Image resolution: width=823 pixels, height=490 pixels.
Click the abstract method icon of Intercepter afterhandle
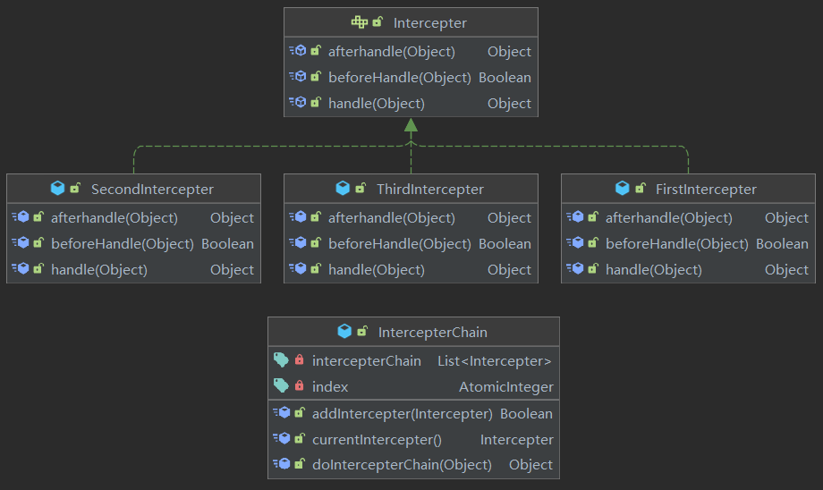[x=298, y=50]
